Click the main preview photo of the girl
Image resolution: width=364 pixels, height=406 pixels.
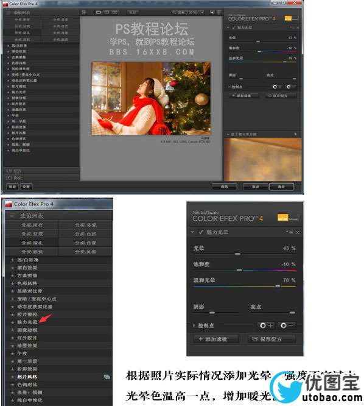[x=151, y=98]
